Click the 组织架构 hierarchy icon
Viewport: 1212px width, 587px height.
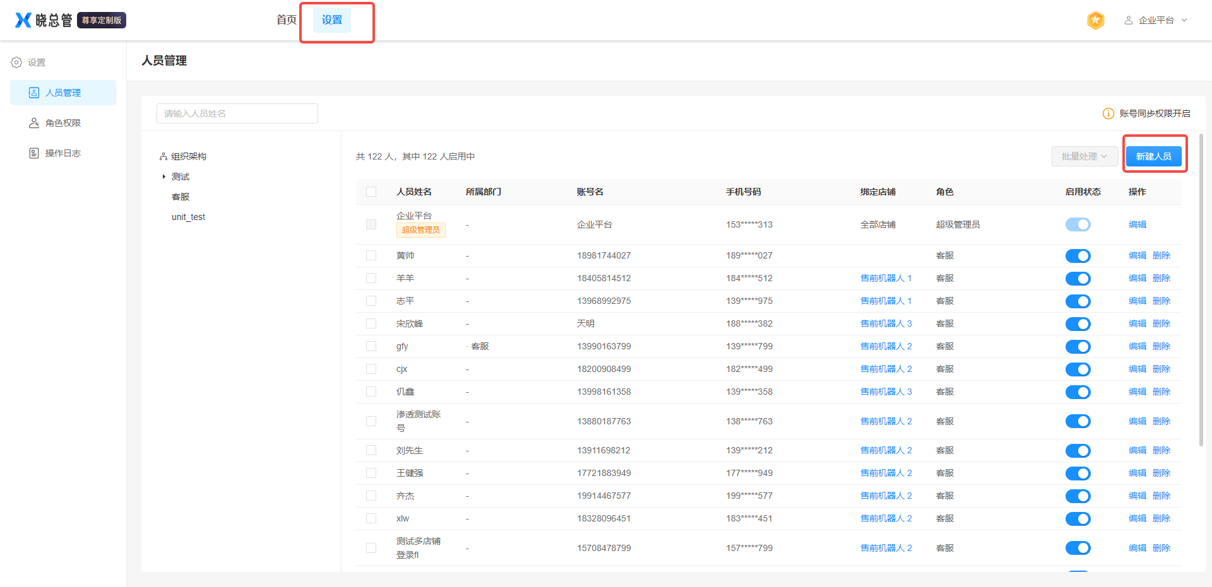click(163, 156)
